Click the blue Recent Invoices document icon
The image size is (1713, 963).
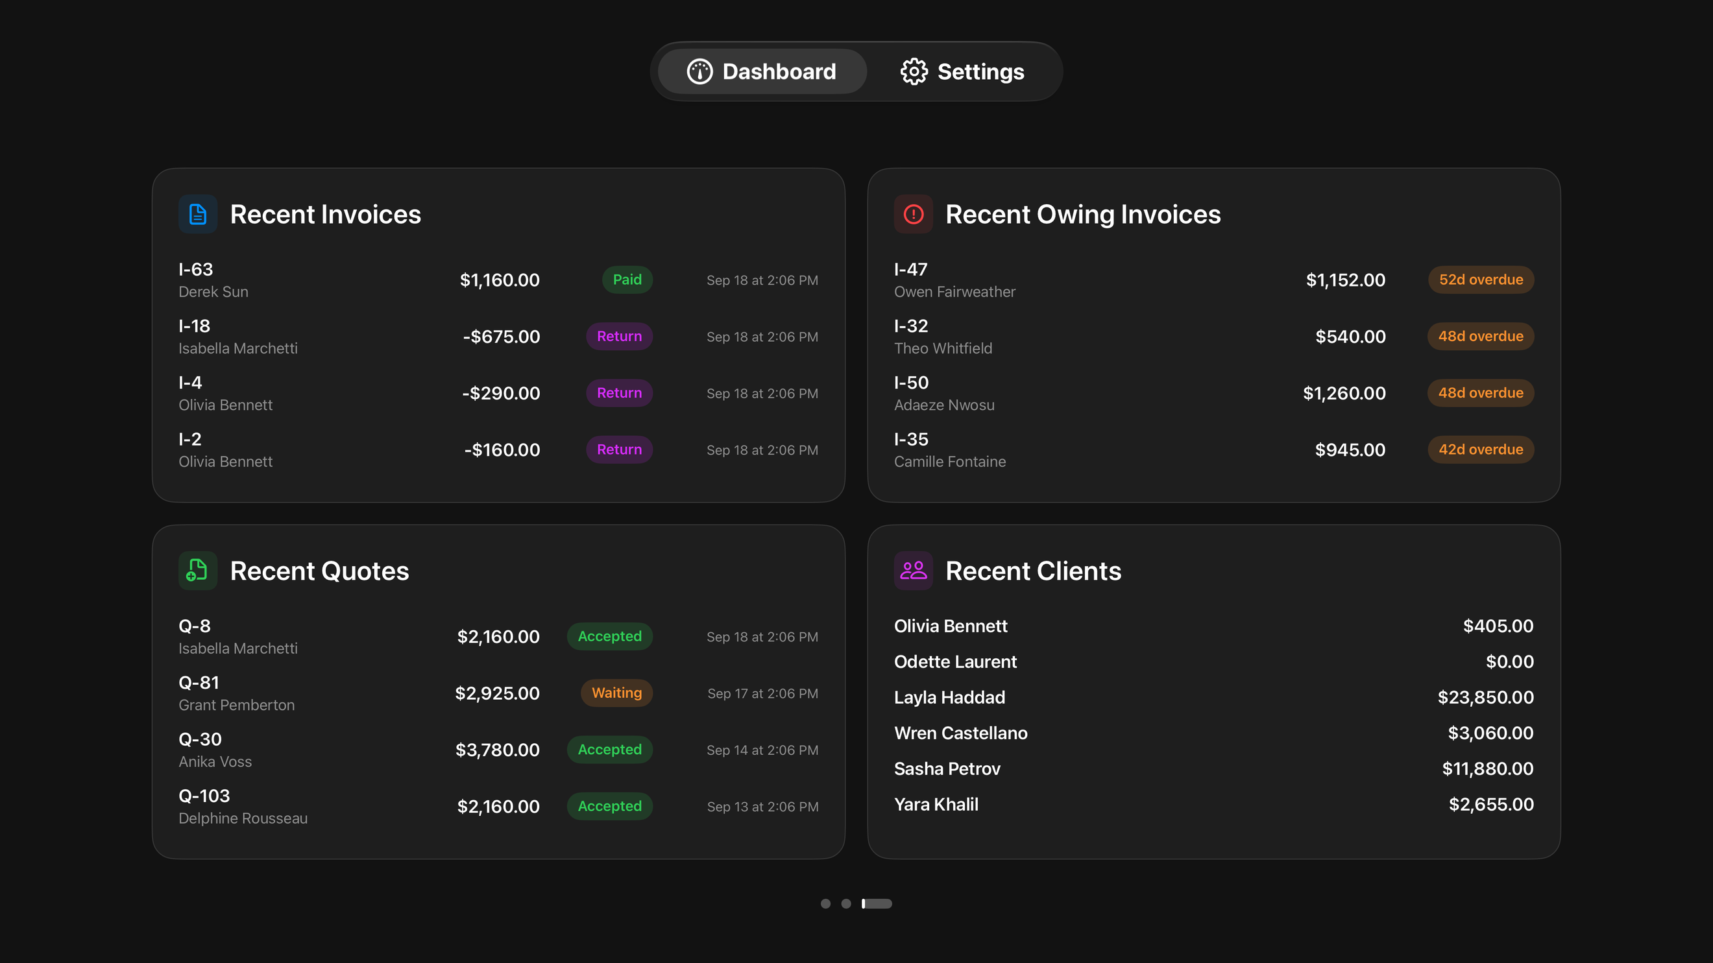[x=197, y=214]
